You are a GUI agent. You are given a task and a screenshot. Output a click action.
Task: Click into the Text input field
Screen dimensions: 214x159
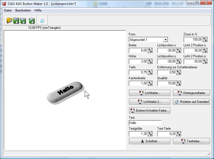[x=145, y=123]
